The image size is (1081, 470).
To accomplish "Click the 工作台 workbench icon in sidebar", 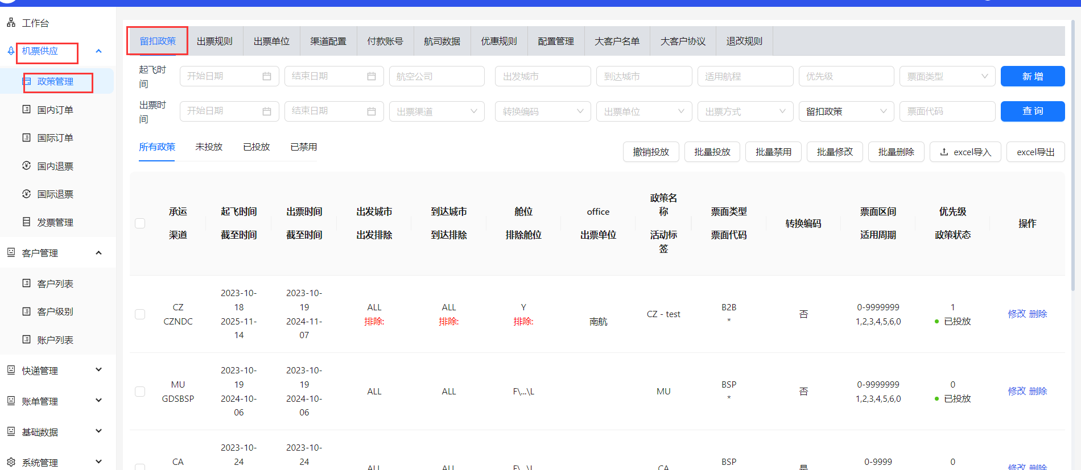I will pyautogui.click(x=11, y=23).
